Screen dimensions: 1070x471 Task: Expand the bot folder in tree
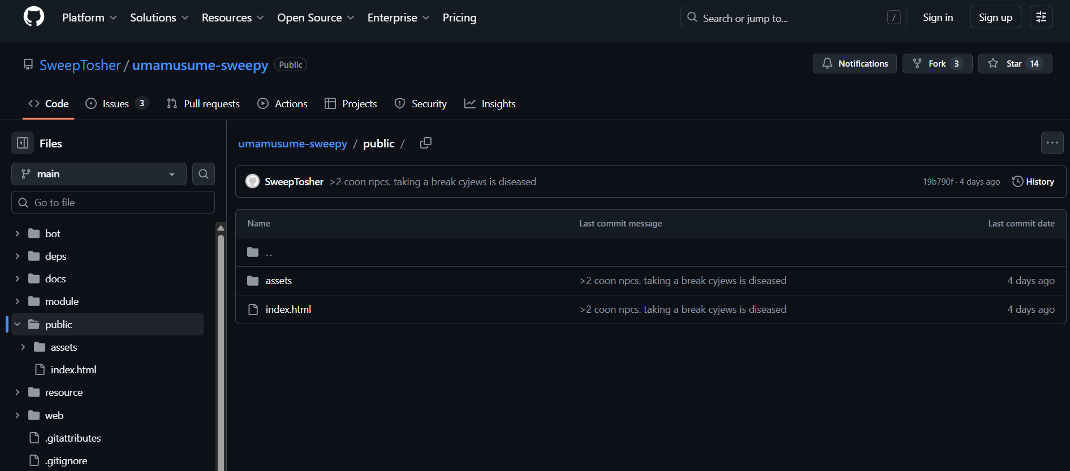(18, 233)
